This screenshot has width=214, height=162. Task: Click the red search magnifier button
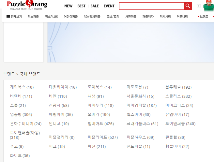188,6
